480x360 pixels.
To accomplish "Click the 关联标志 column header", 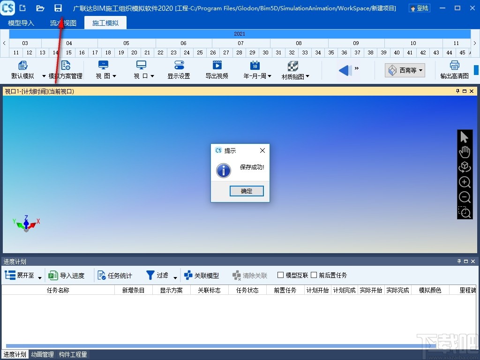I will (210, 290).
